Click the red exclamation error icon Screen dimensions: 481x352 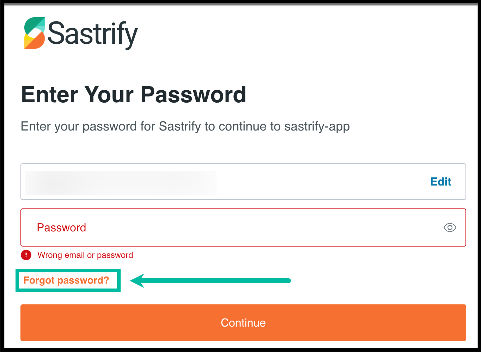coord(26,255)
